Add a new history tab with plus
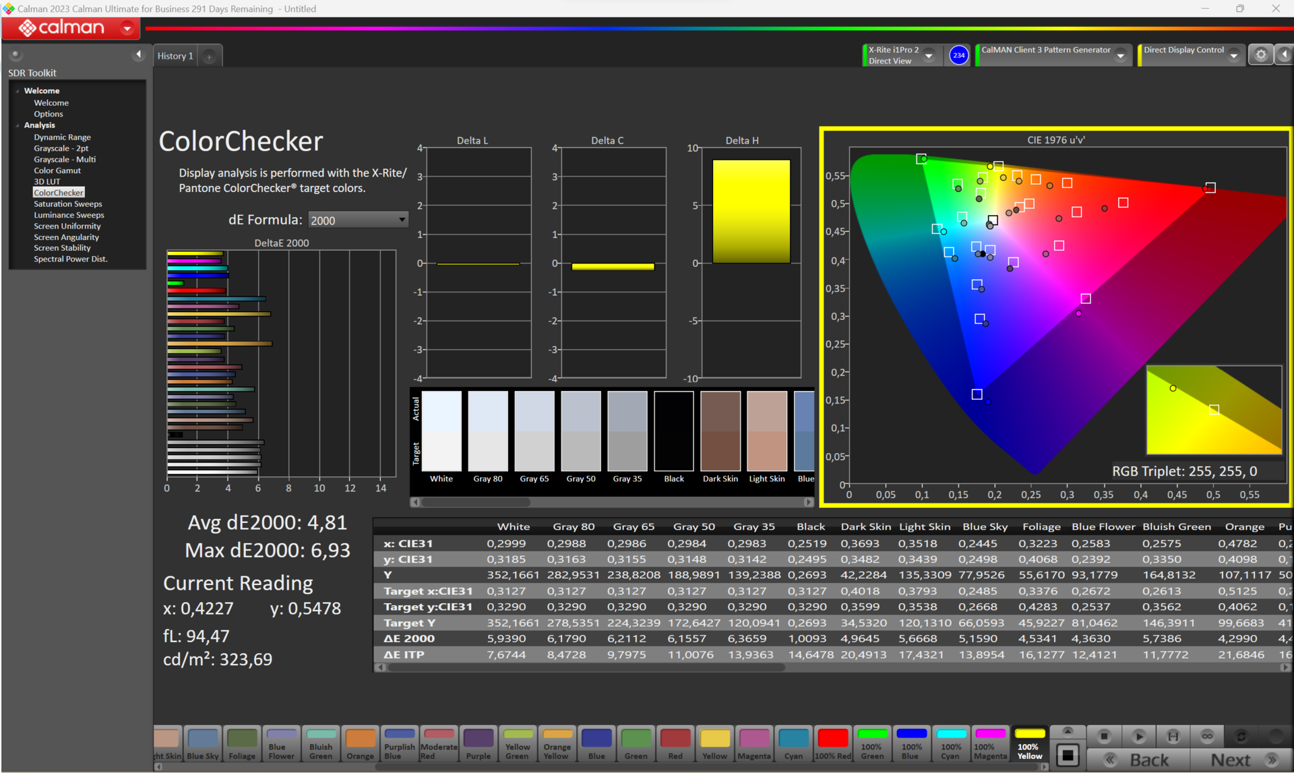 209,57
